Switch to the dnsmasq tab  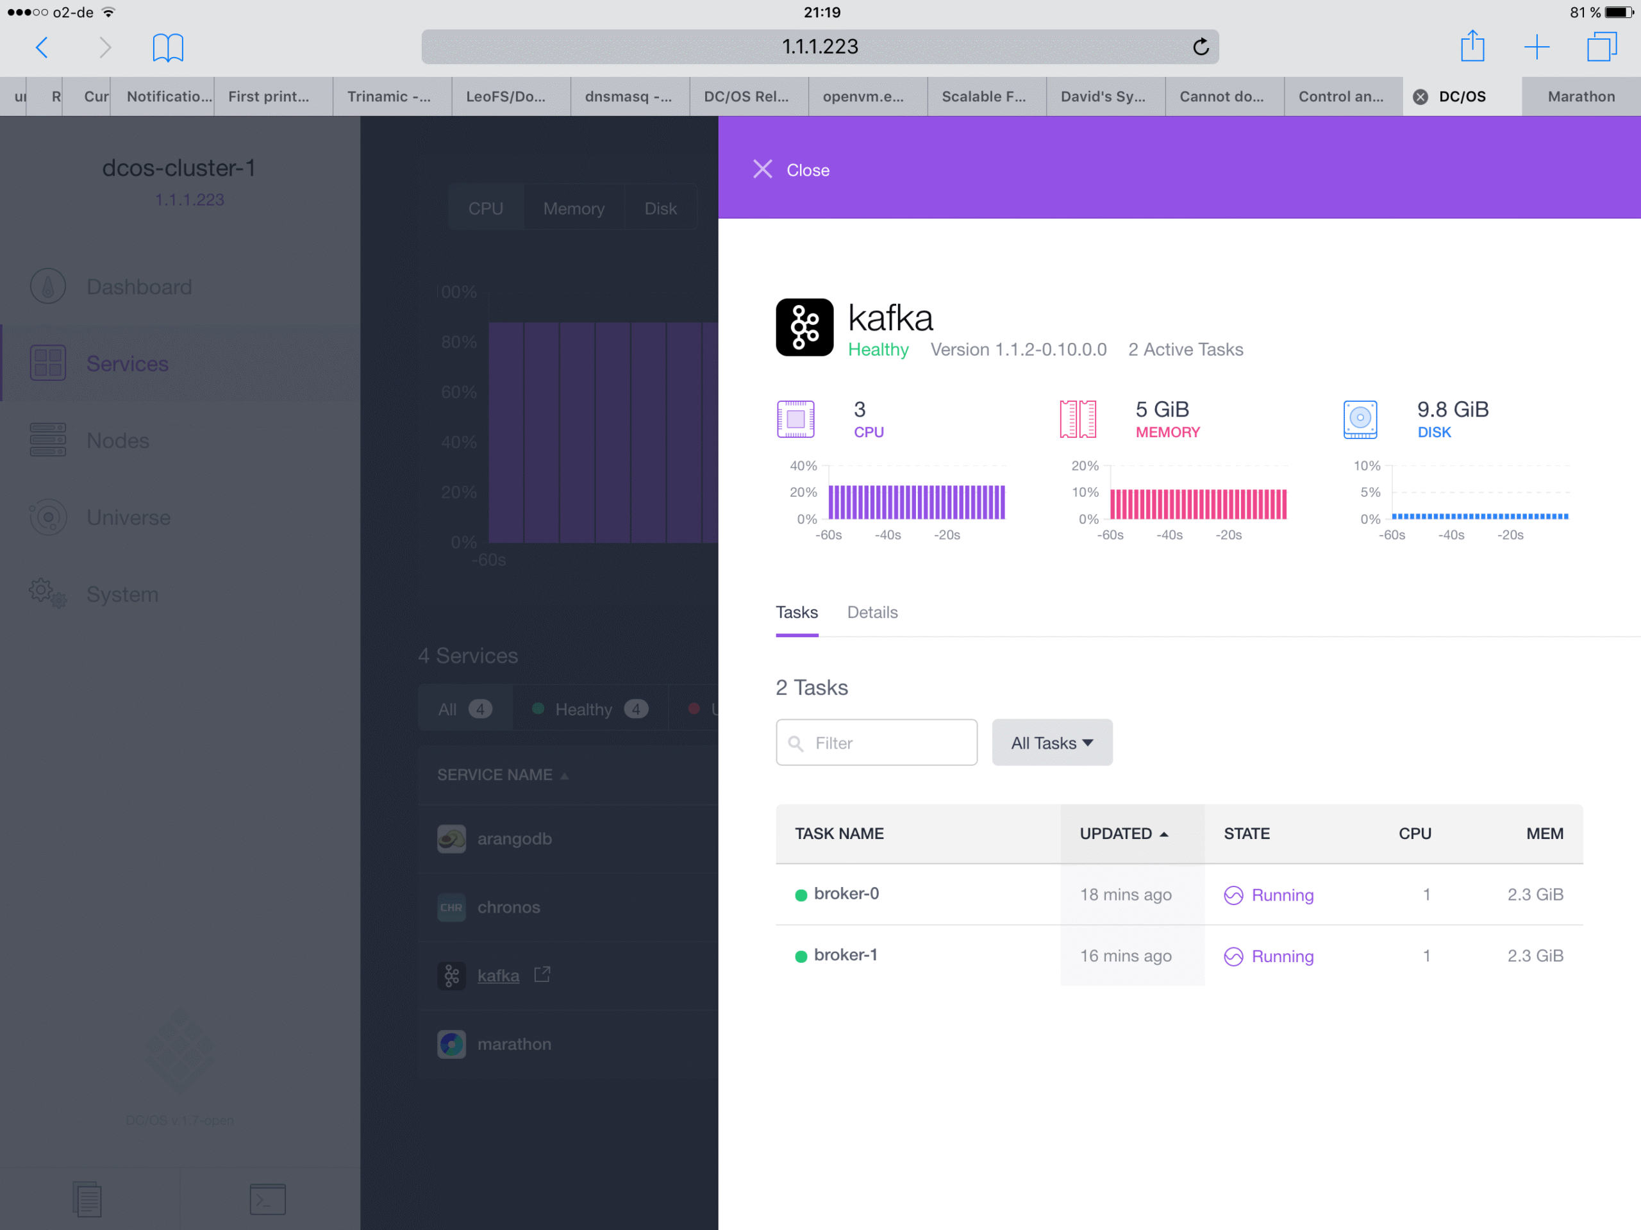630,96
